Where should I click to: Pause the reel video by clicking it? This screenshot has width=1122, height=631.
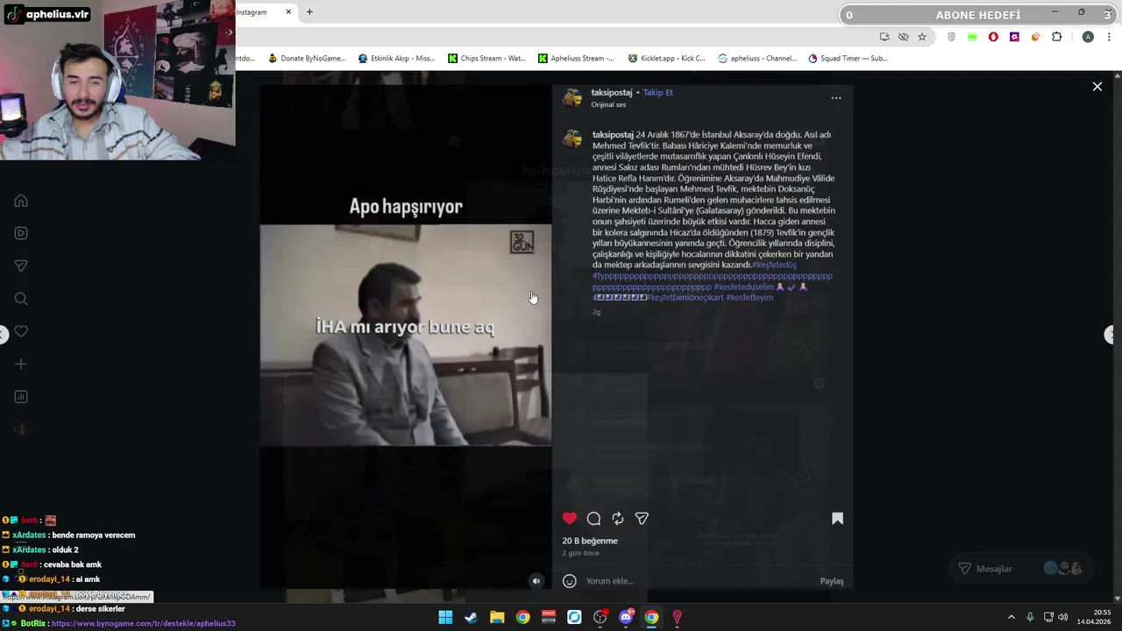click(x=405, y=335)
